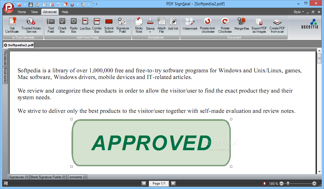Screen dimensions: 324x189
Task: Attach a file with Attach File
Action: pos(161,25)
